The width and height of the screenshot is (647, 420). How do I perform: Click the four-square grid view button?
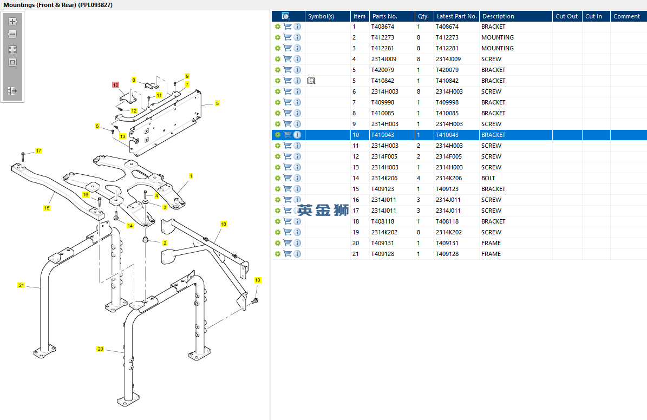(12, 49)
